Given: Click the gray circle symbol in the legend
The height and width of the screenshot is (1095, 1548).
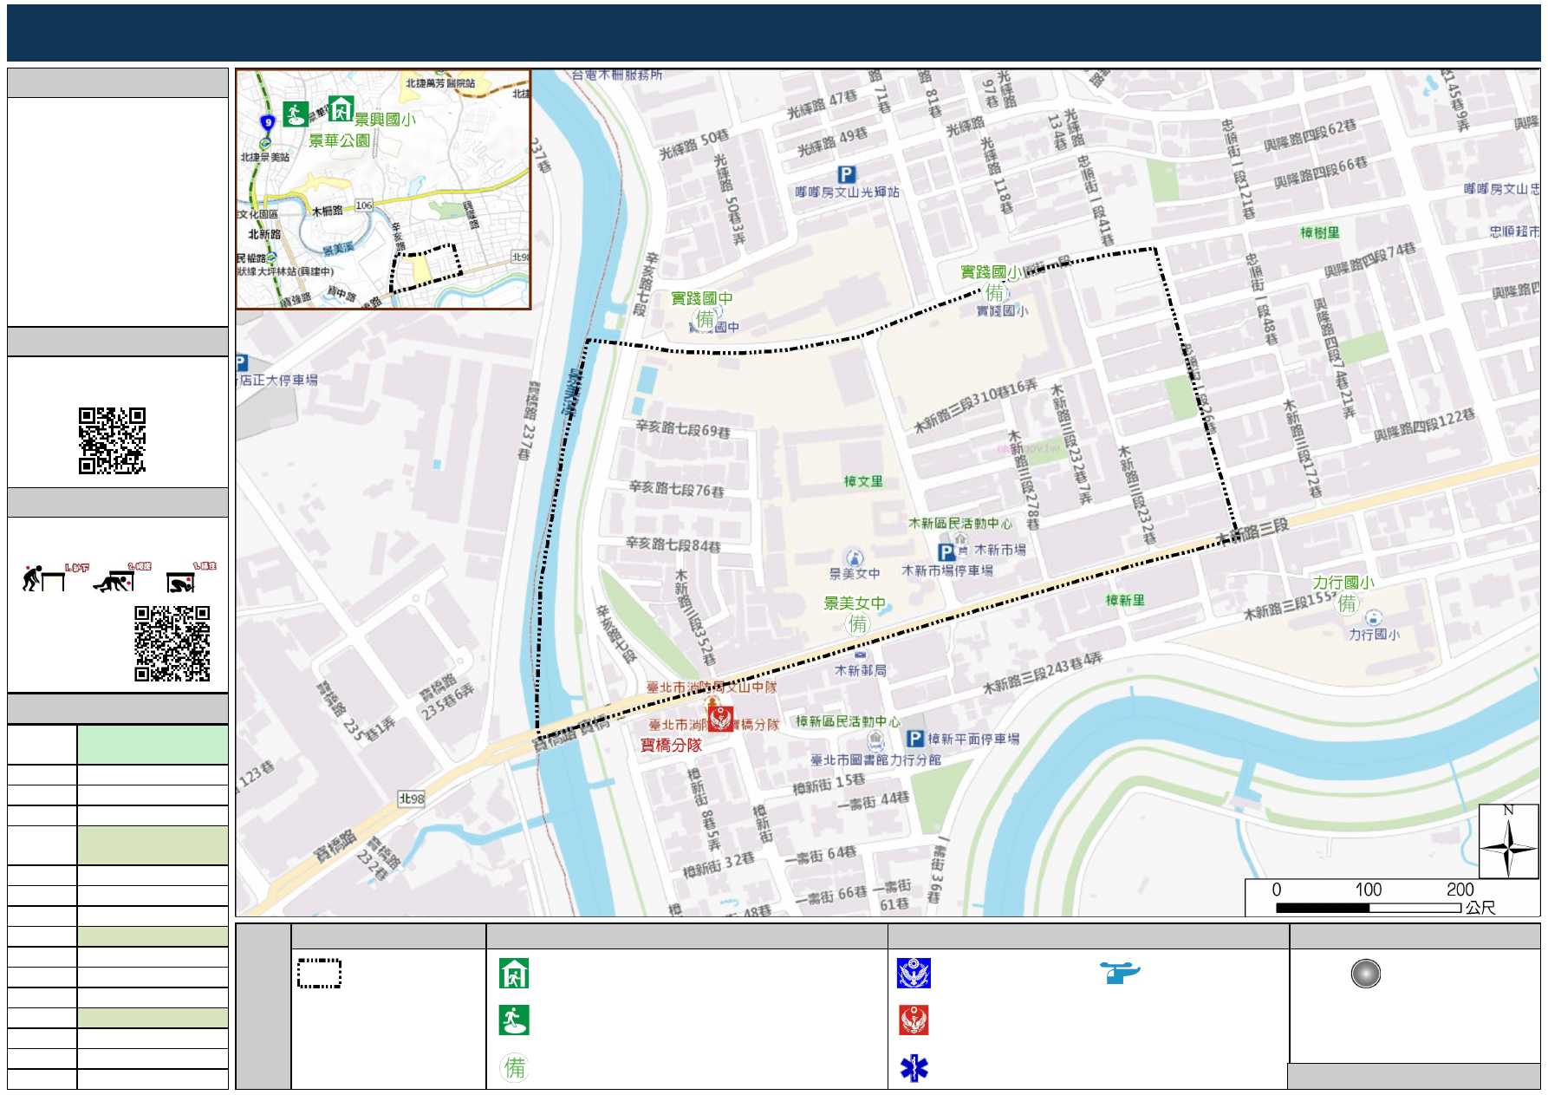Looking at the screenshot, I should coord(1365,974).
